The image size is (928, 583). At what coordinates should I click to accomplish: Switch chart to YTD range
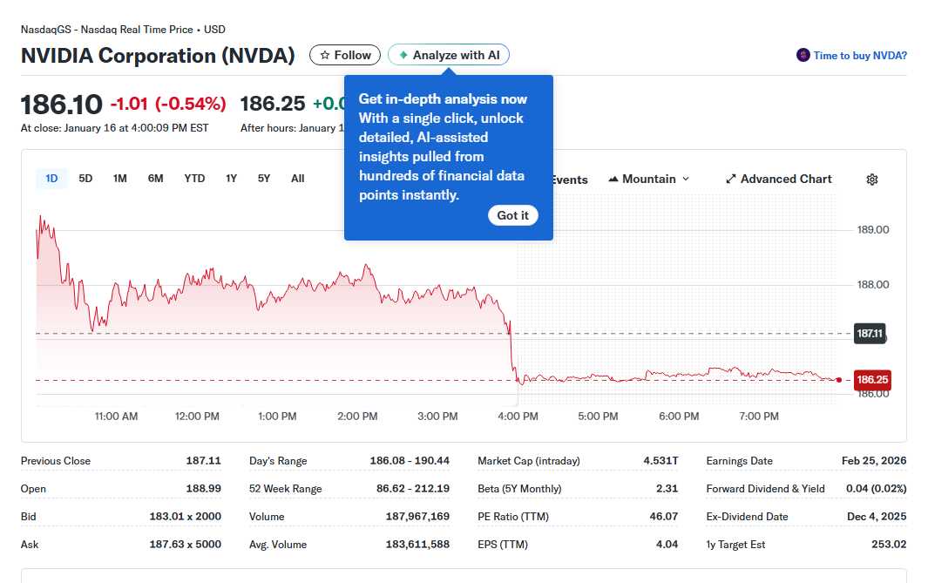tap(194, 179)
